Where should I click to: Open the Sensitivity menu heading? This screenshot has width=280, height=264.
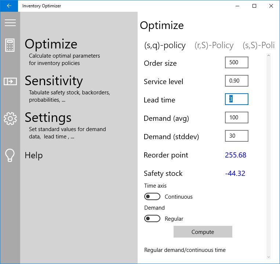[54, 80]
